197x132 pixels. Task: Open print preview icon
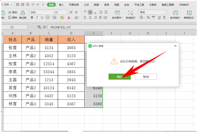pyautogui.click(x=28, y=5)
